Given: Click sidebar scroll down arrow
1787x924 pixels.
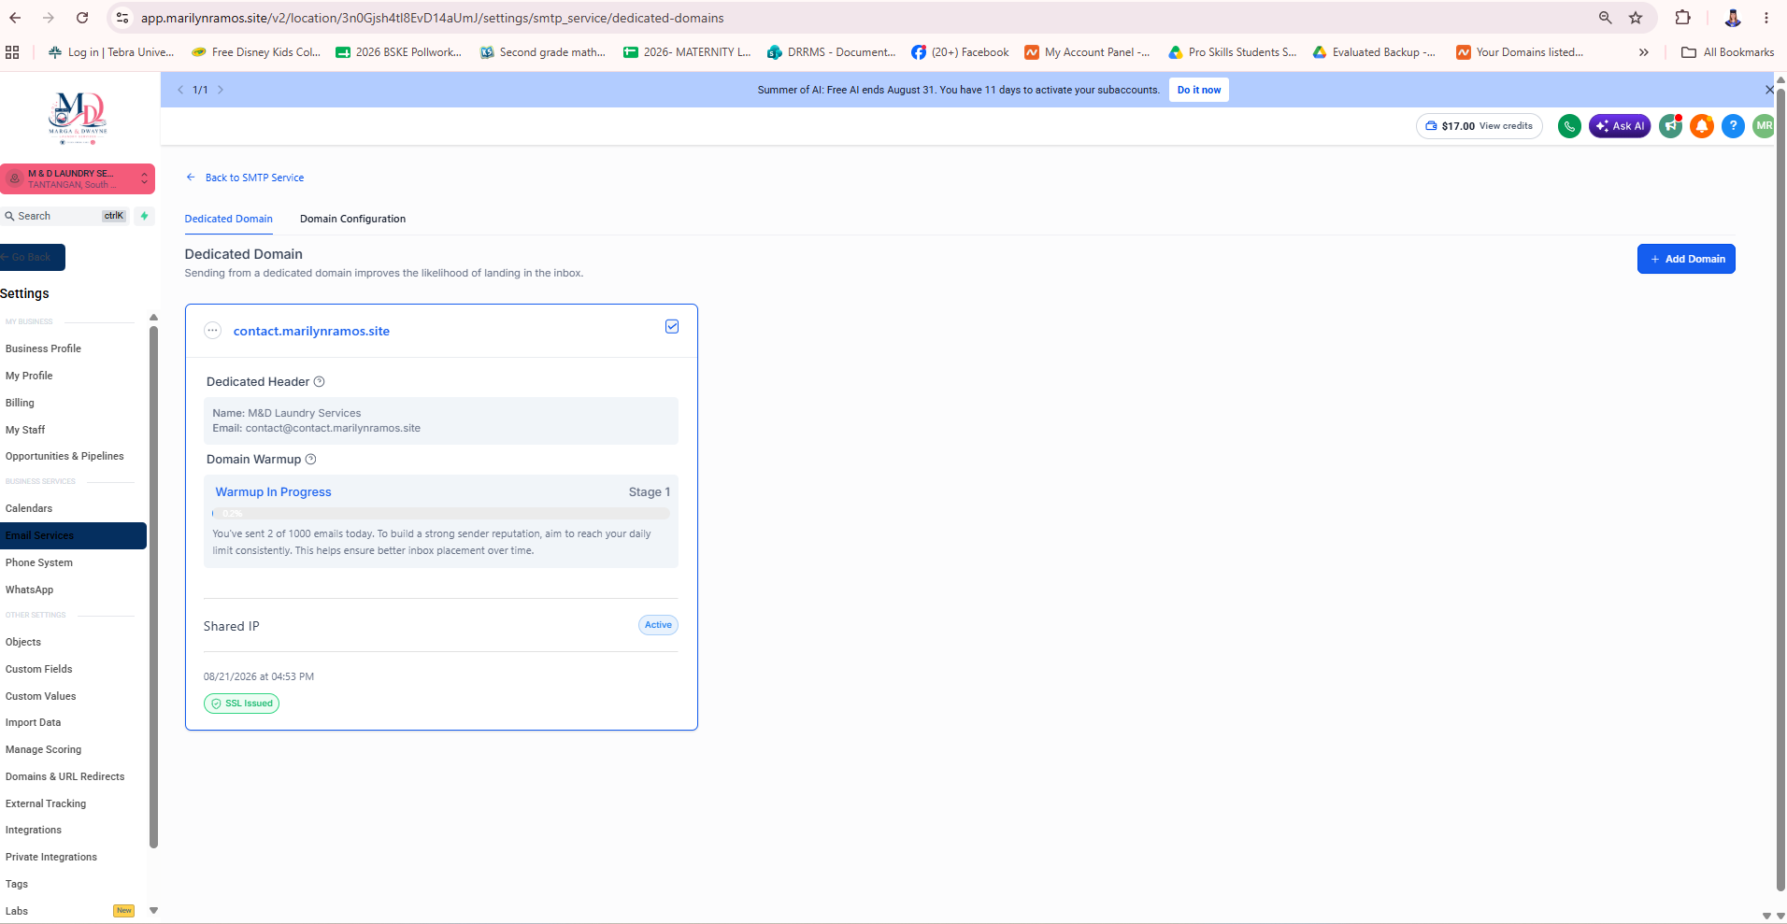Looking at the screenshot, I should pyautogui.click(x=154, y=910).
